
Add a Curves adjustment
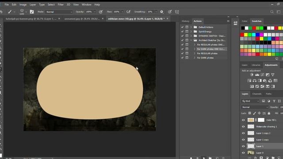click(262, 75)
